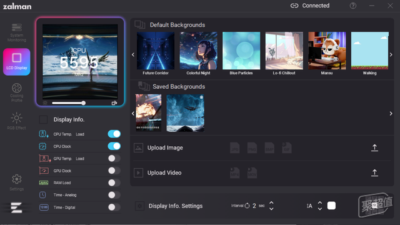Screen dimensions: 400x225
Task: Click the Default Backgrounds header icon
Action: 140,25
